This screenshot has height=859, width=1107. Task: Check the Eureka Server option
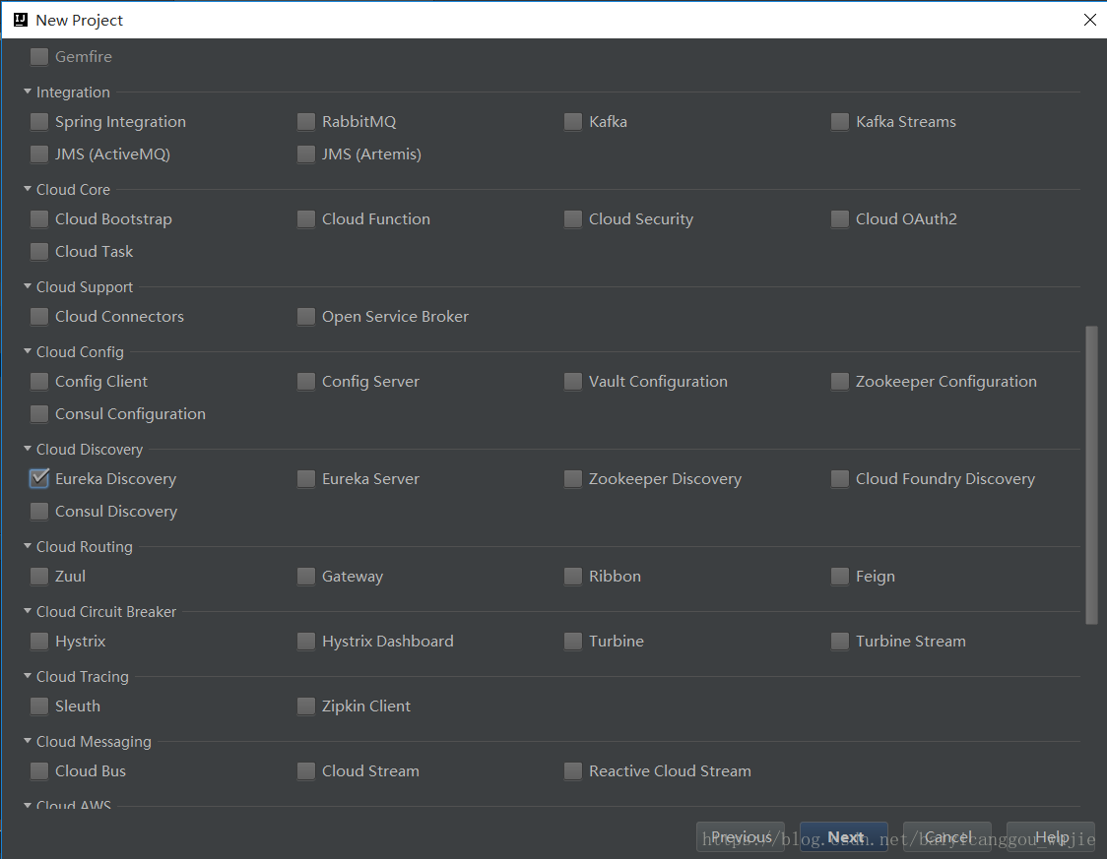pyautogui.click(x=306, y=478)
